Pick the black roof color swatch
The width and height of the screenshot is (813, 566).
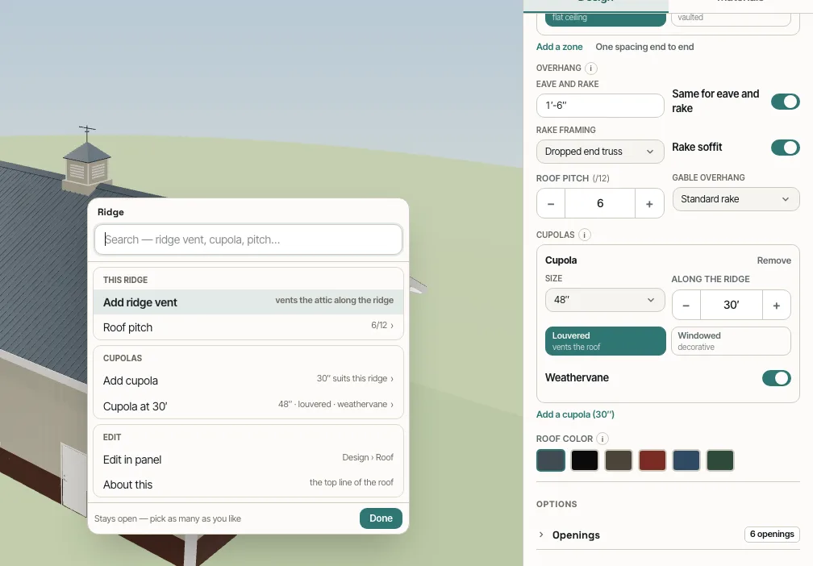pyautogui.click(x=584, y=460)
